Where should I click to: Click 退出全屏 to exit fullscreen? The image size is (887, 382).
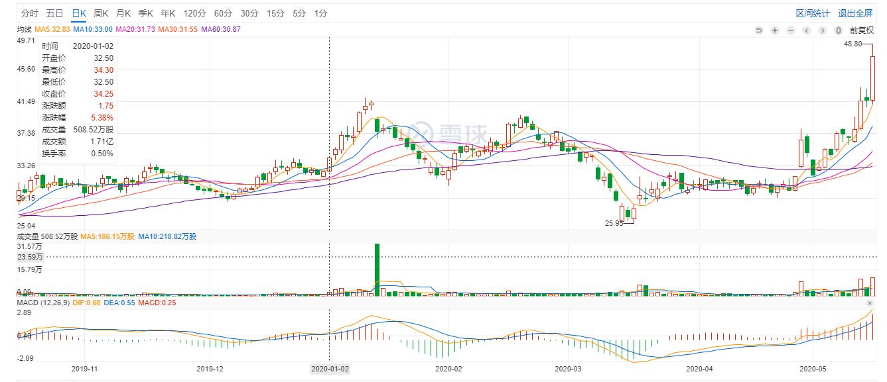pos(855,13)
